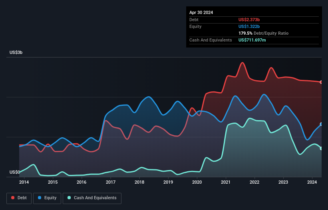328x210 pixels.
Task: Click the teal Cash legend dot
Action: tap(69, 198)
